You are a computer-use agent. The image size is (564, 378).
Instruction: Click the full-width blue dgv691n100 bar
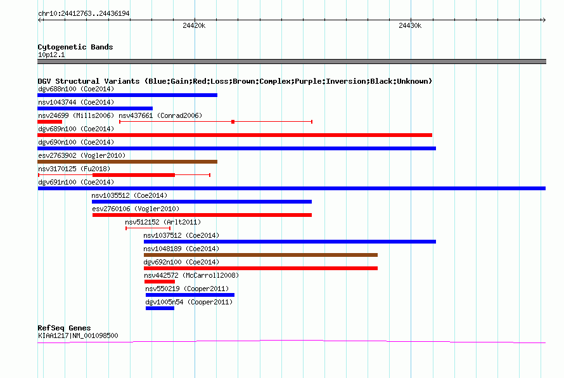point(292,188)
